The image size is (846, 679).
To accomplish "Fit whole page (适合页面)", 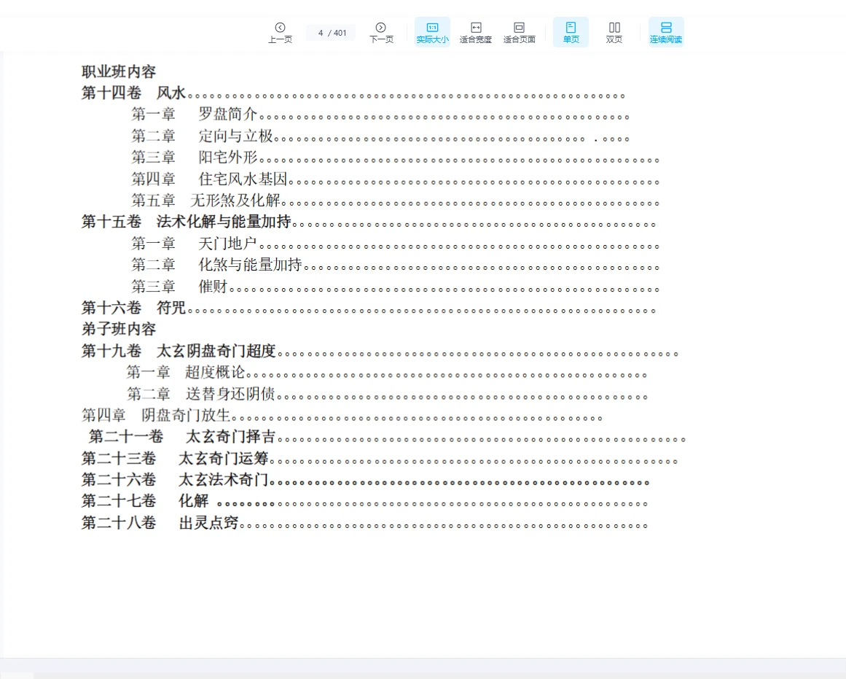I will pos(519,32).
